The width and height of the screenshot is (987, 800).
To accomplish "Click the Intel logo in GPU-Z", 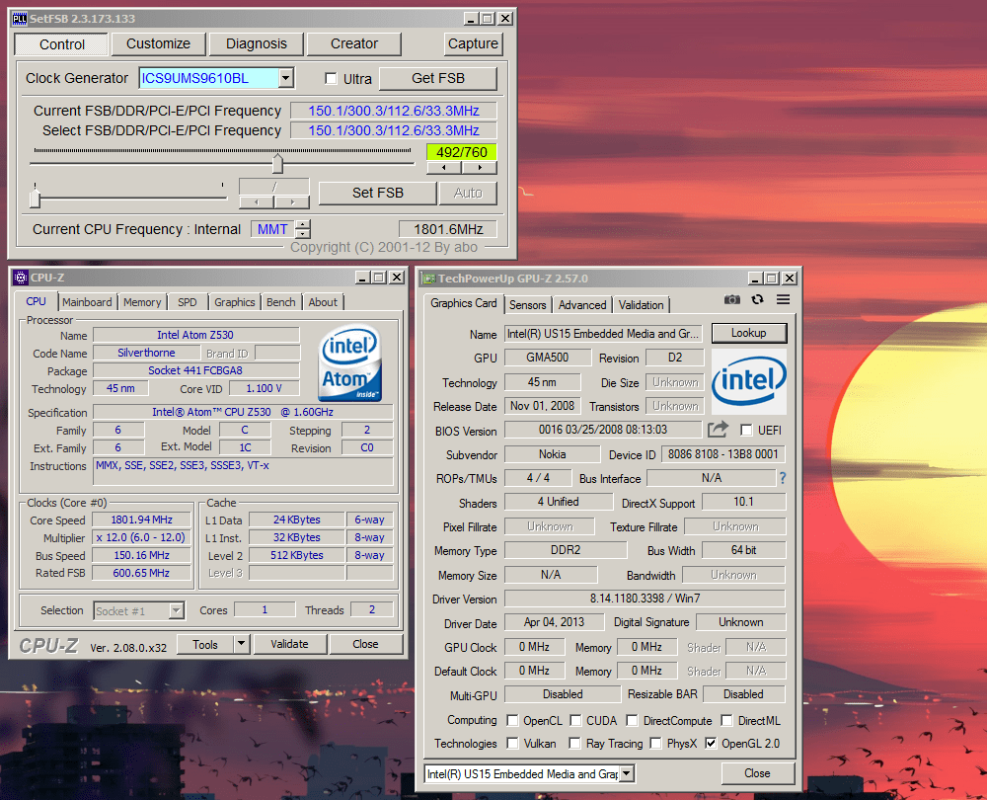I will click(x=748, y=381).
